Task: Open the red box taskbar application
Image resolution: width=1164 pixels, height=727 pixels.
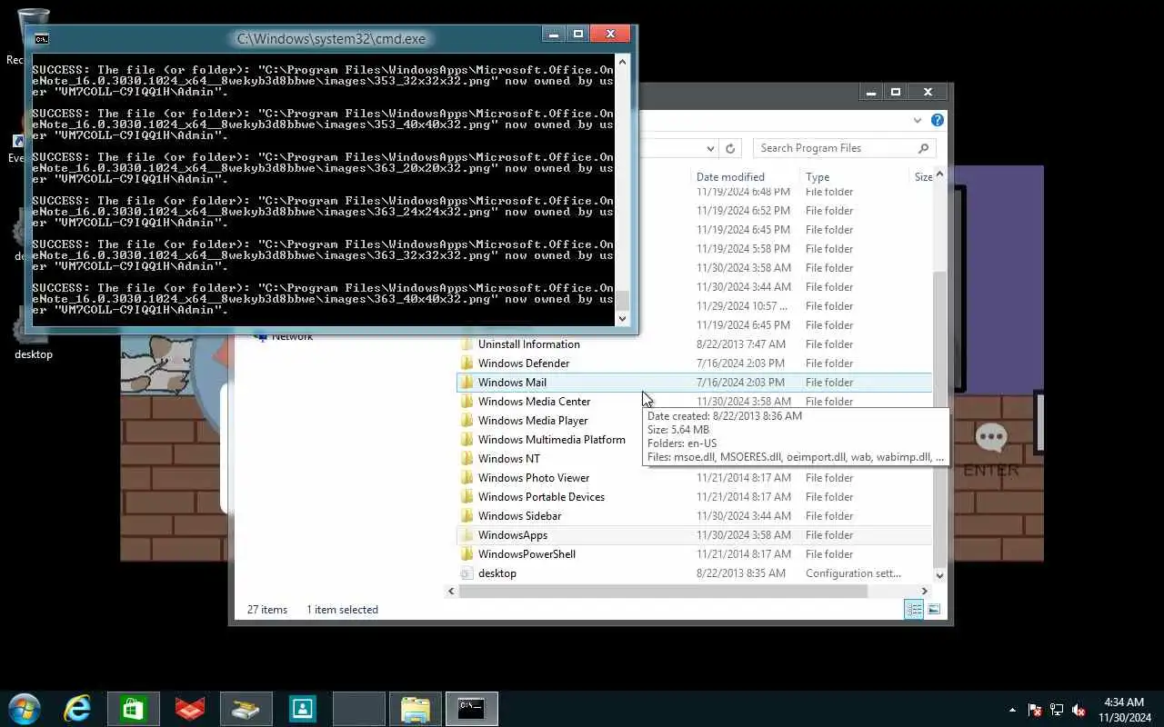Action: click(x=190, y=709)
